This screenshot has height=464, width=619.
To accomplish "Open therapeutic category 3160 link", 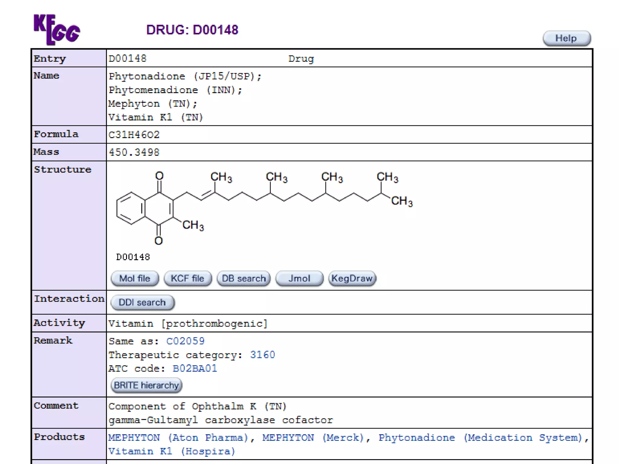I will (x=262, y=355).
